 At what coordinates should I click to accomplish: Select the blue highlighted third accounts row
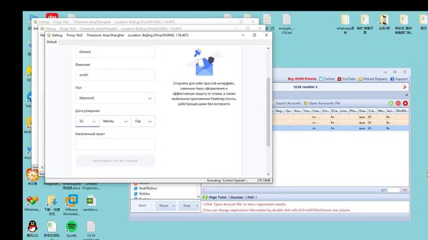341,128
